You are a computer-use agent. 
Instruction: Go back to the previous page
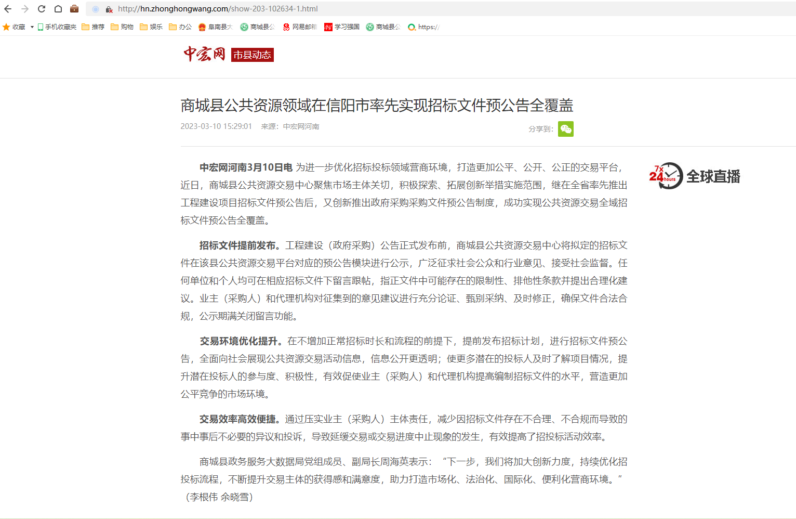click(x=8, y=9)
